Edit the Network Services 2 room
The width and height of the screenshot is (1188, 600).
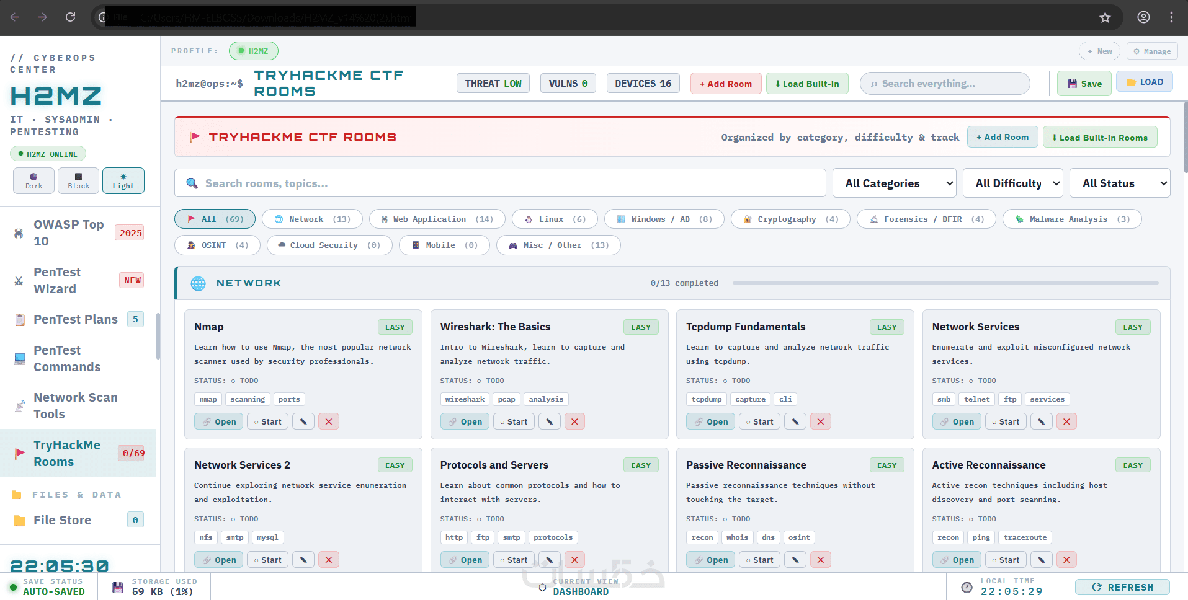[303, 560]
